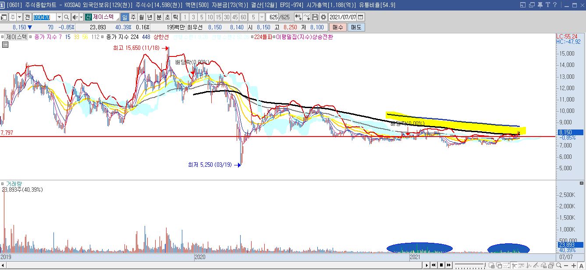Click the eraser tool icon
Image resolution: width=586 pixels, height=270 pixels.
click(x=543, y=265)
